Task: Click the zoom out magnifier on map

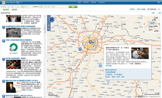Action: (x=49, y=29)
